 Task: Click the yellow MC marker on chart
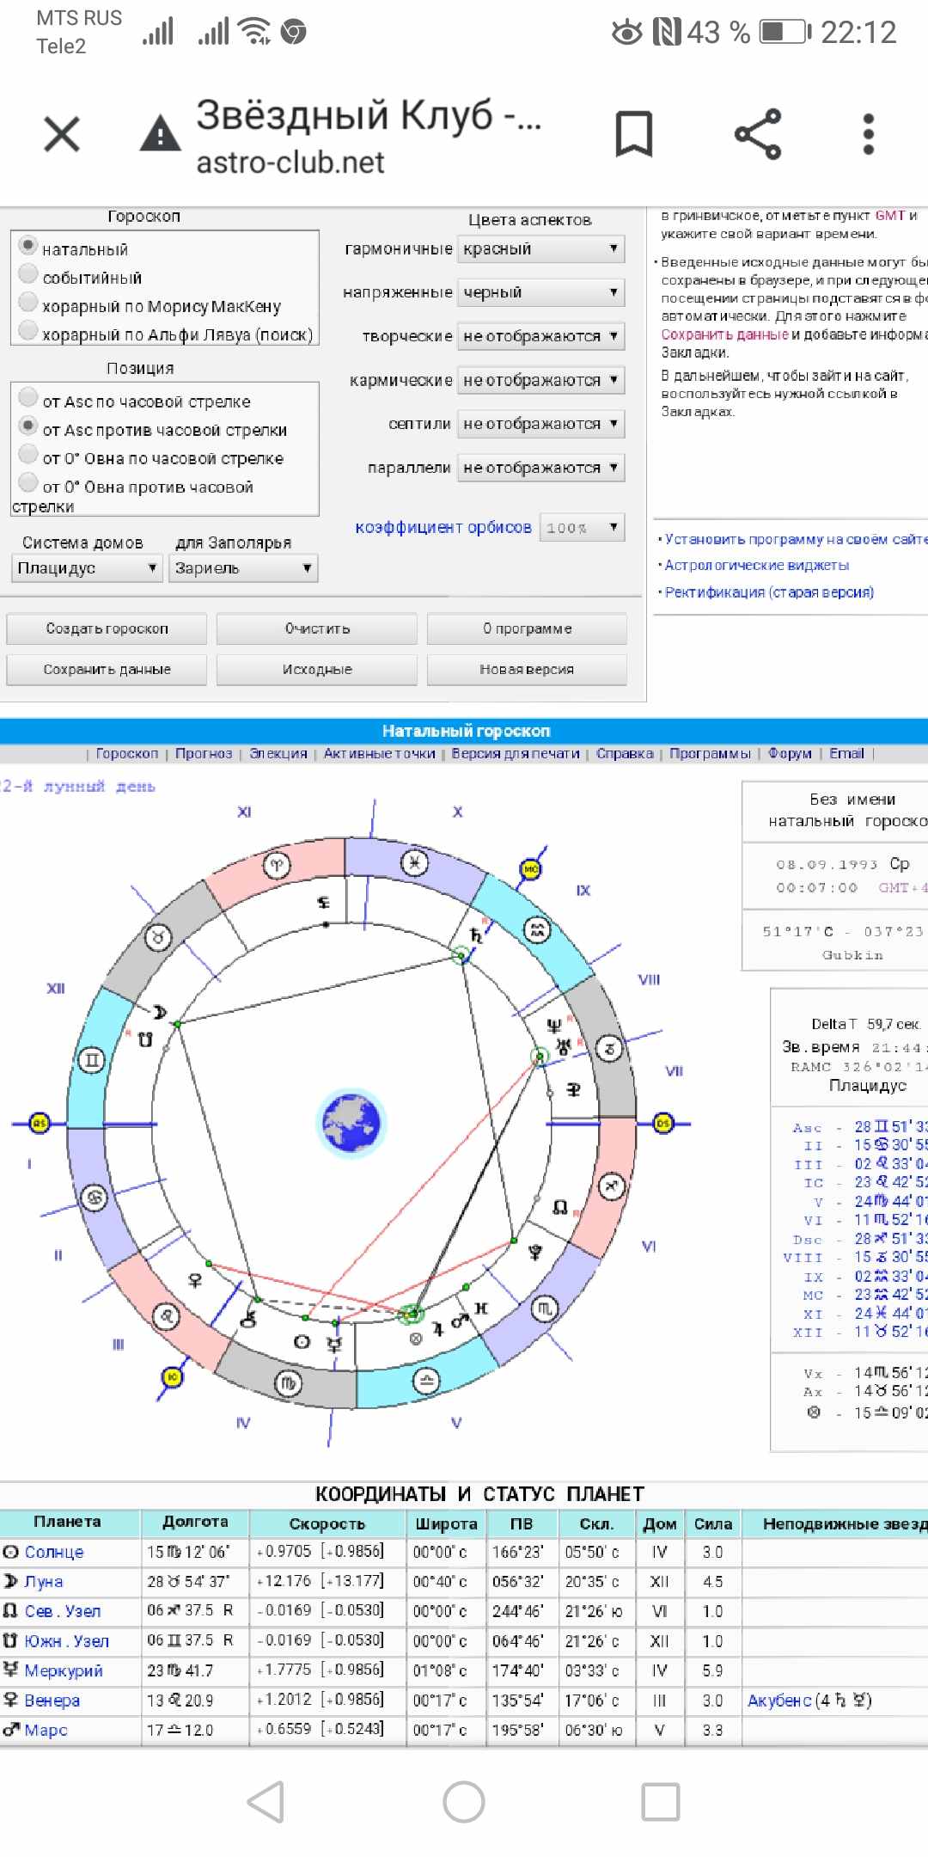point(531,869)
